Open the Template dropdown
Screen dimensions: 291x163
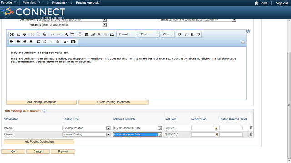pyautogui.click(x=234, y=20)
